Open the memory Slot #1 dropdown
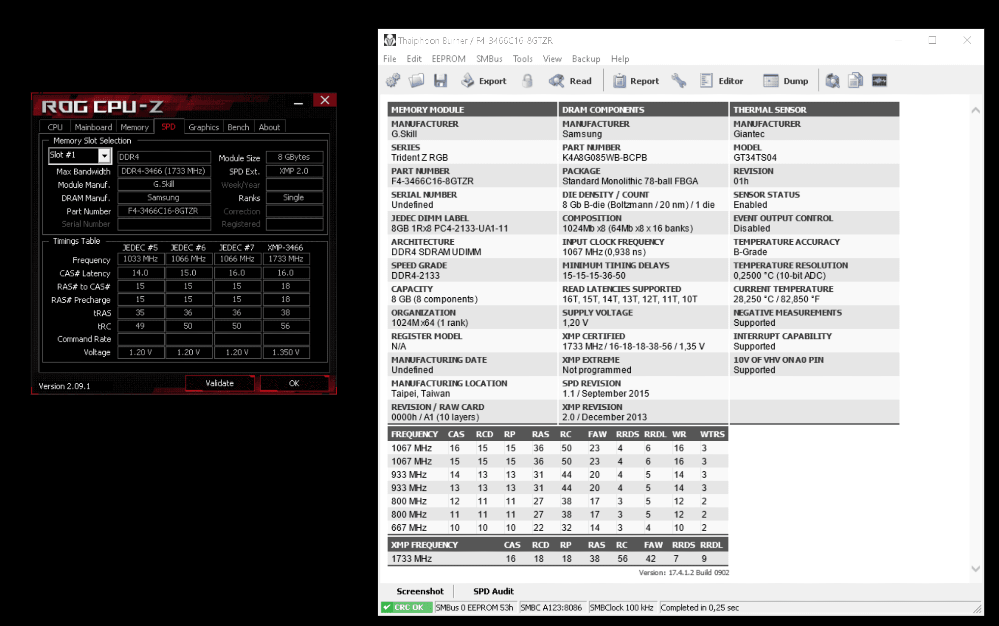The width and height of the screenshot is (999, 626). tap(104, 156)
